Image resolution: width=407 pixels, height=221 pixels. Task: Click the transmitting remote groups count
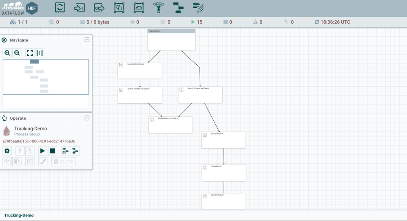click(x=135, y=22)
